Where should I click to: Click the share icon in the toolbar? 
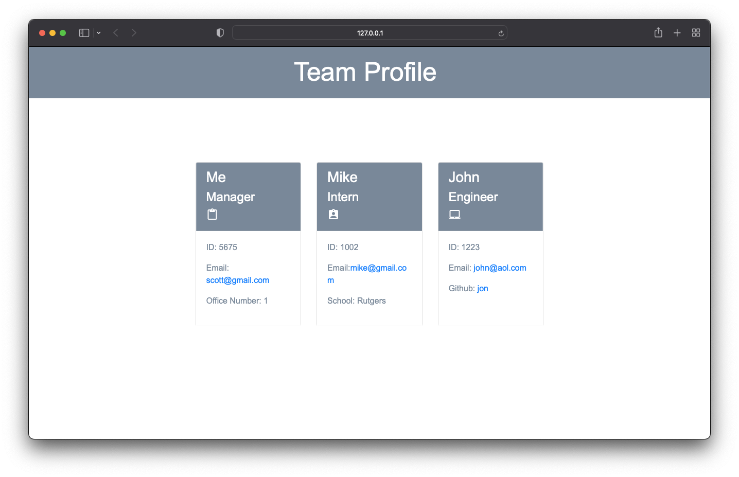pyautogui.click(x=658, y=32)
